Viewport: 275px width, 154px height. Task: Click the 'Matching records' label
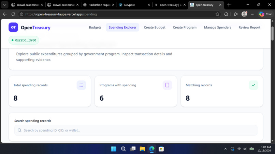[199, 85]
